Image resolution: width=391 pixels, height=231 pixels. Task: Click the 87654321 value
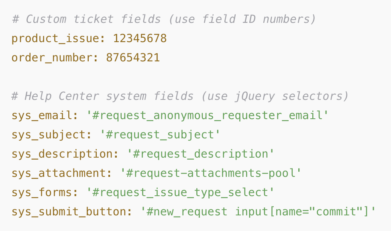click(133, 58)
